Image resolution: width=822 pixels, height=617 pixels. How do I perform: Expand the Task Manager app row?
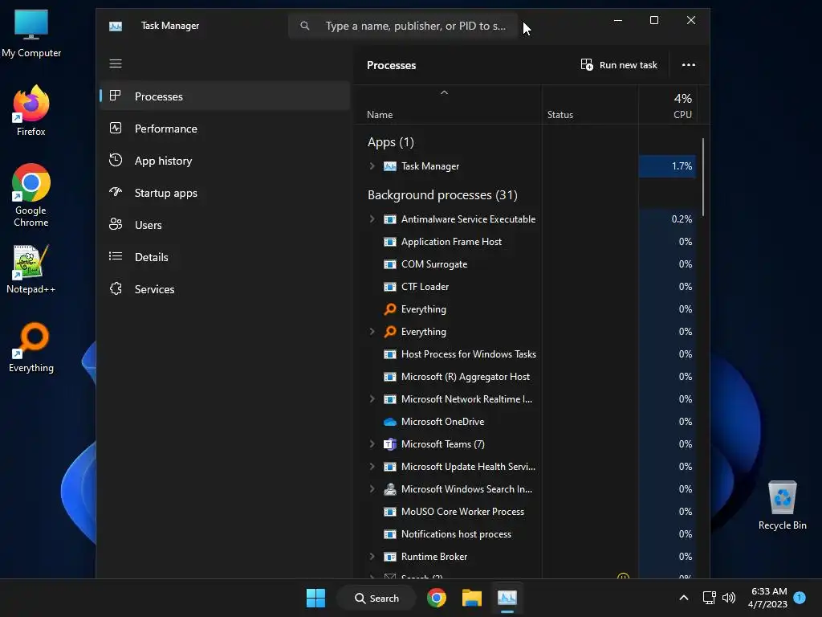click(372, 165)
